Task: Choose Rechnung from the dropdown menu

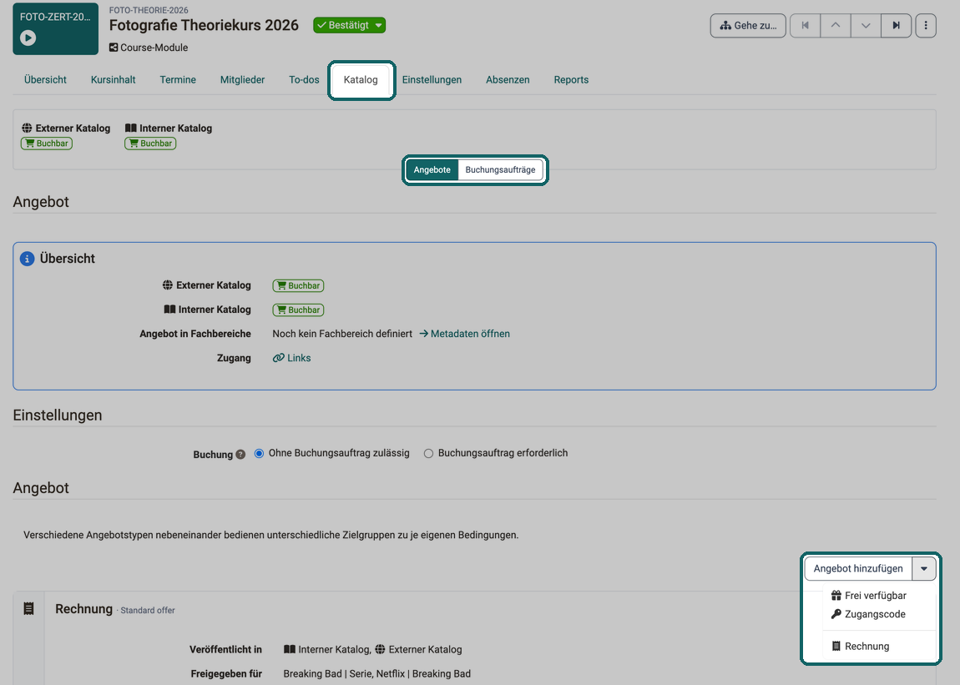Action: (860, 646)
